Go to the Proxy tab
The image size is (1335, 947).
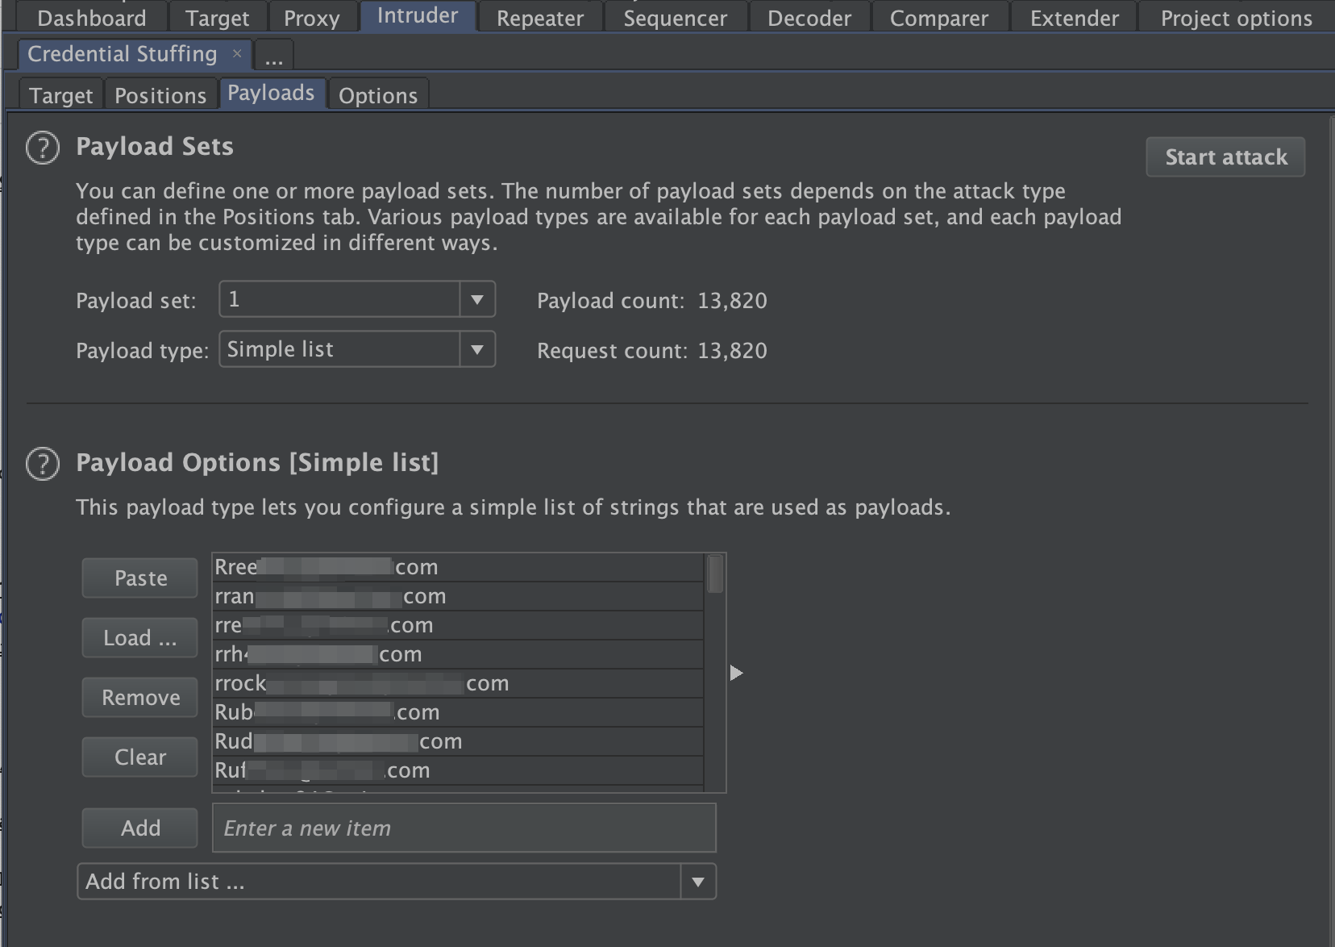(312, 18)
